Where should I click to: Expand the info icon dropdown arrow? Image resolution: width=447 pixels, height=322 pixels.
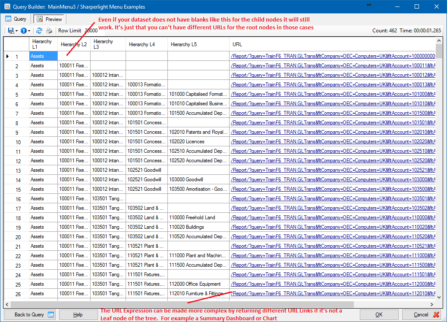(x=29, y=31)
